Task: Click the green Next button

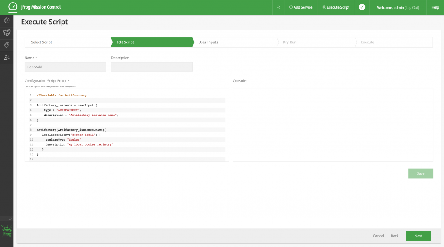Action: (418, 236)
